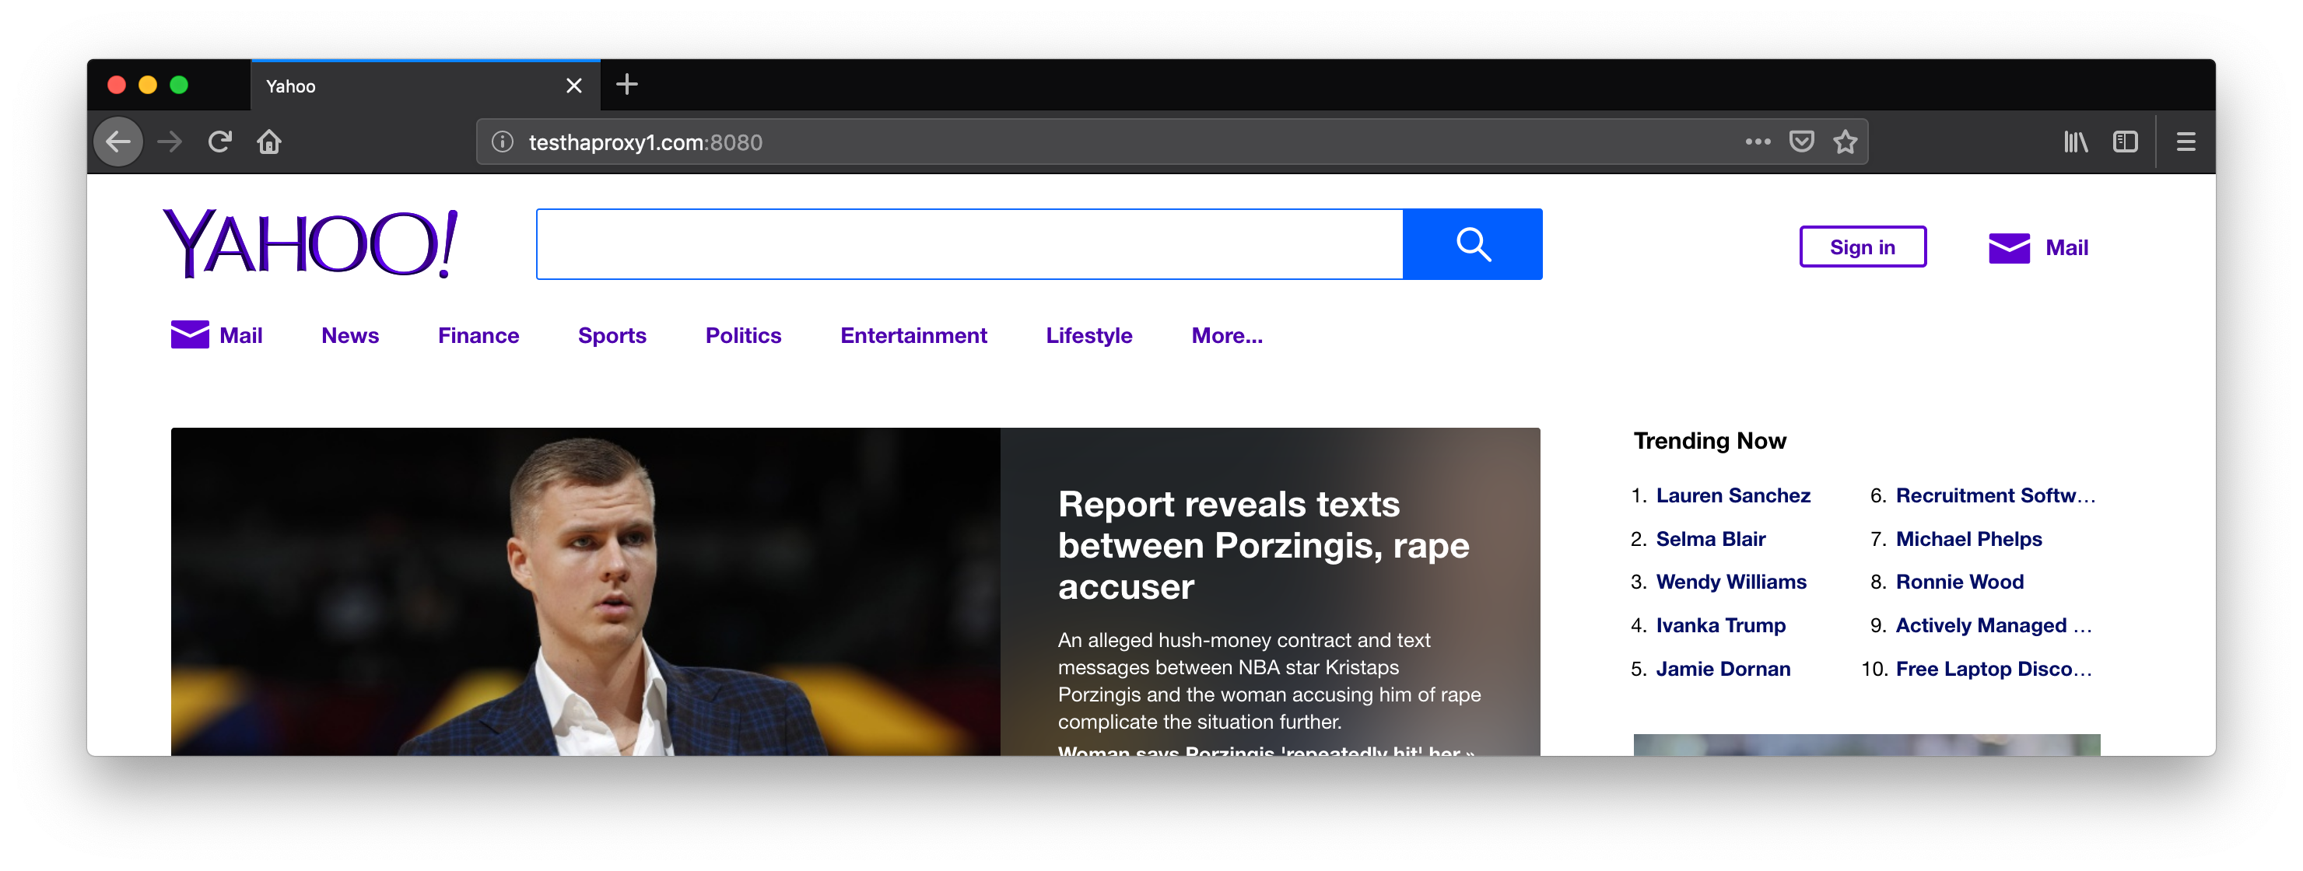Reload the current page

click(x=220, y=142)
